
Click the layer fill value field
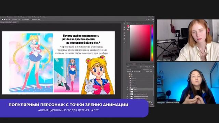click(x=151, y=71)
